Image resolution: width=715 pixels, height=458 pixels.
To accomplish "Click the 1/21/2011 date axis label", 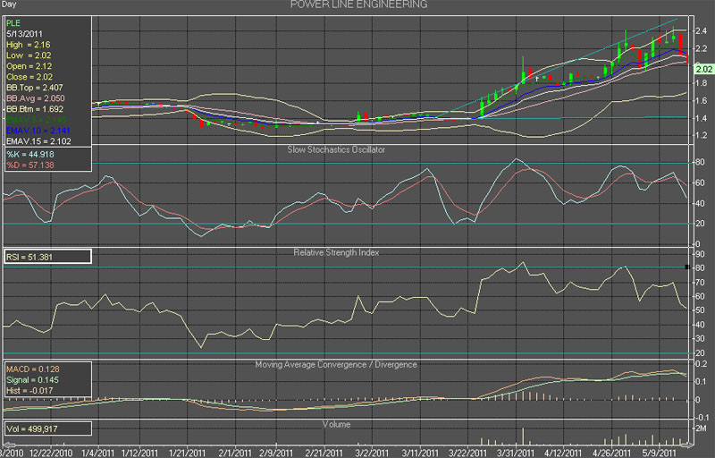I will pyautogui.click(x=187, y=453).
